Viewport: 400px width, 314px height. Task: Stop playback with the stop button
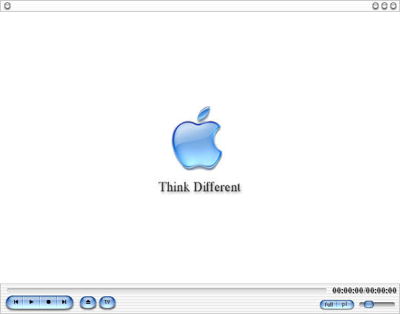48,302
